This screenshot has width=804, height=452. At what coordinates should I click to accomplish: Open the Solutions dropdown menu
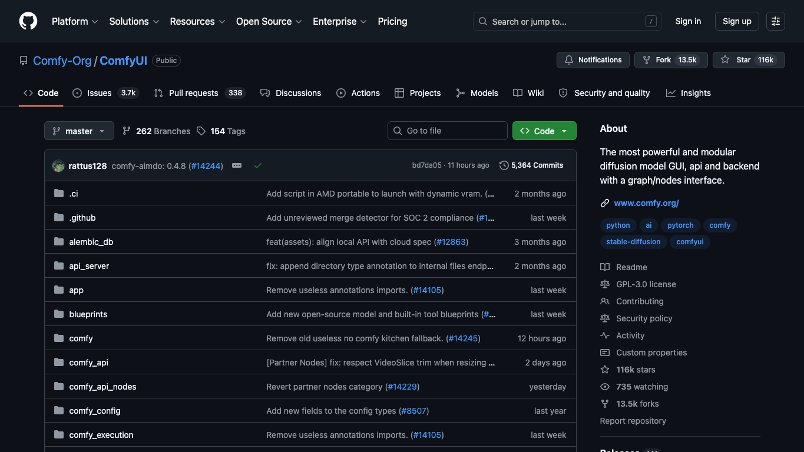[134, 21]
